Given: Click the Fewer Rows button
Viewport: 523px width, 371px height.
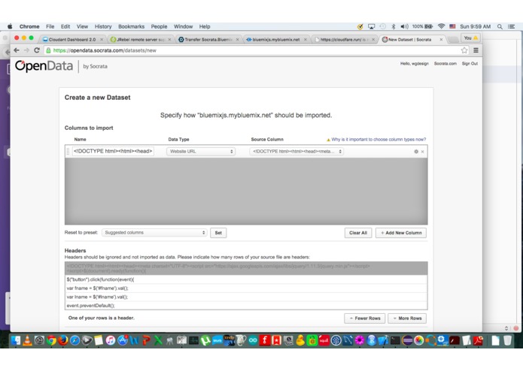Looking at the screenshot, I should click(364, 318).
